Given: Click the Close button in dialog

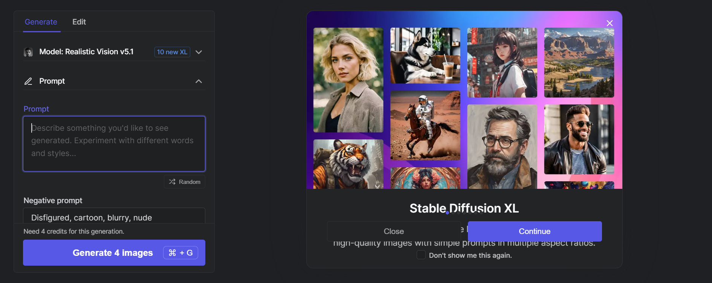Looking at the screenshot, I should click(394, 231).
